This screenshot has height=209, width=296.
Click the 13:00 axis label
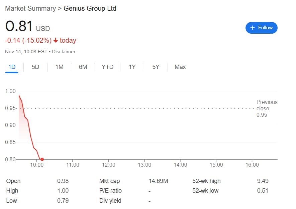point(144,165)
